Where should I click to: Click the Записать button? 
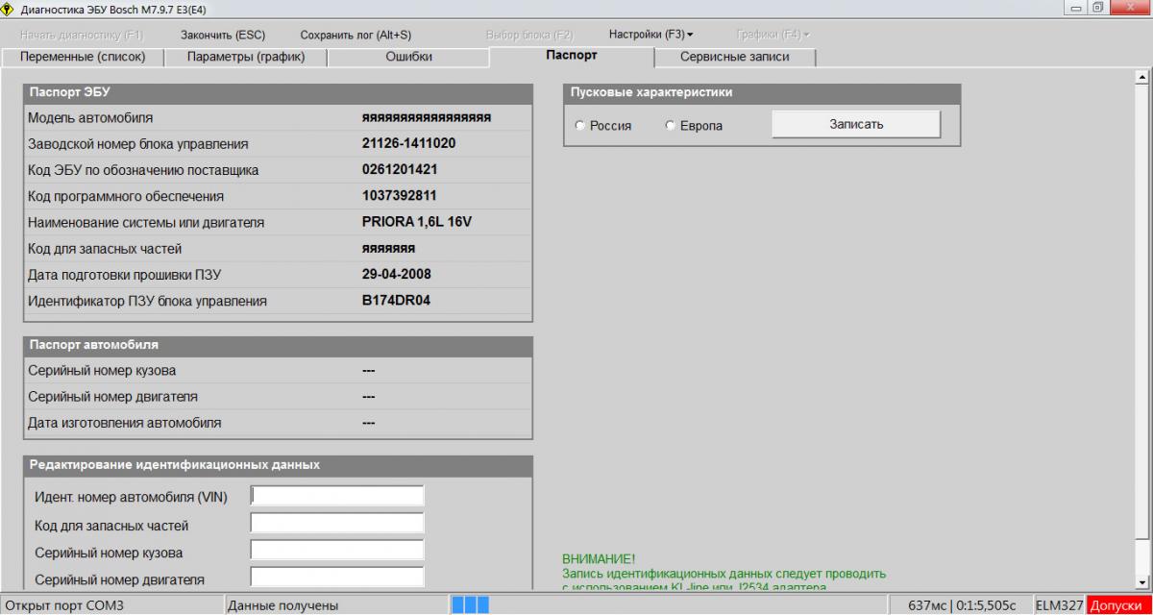click(856, 125)
